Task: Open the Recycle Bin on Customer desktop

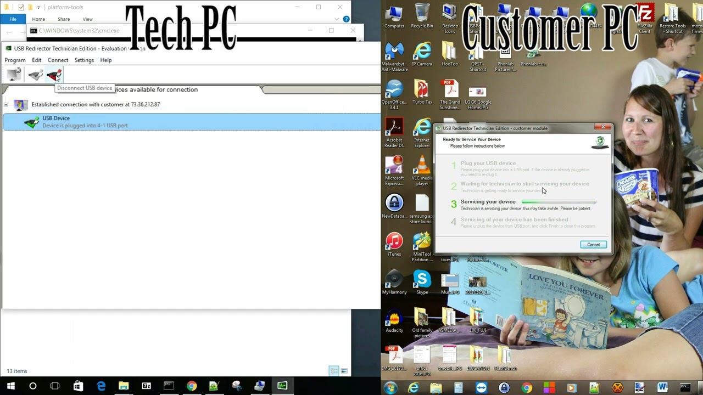Action: coord(422,16)
